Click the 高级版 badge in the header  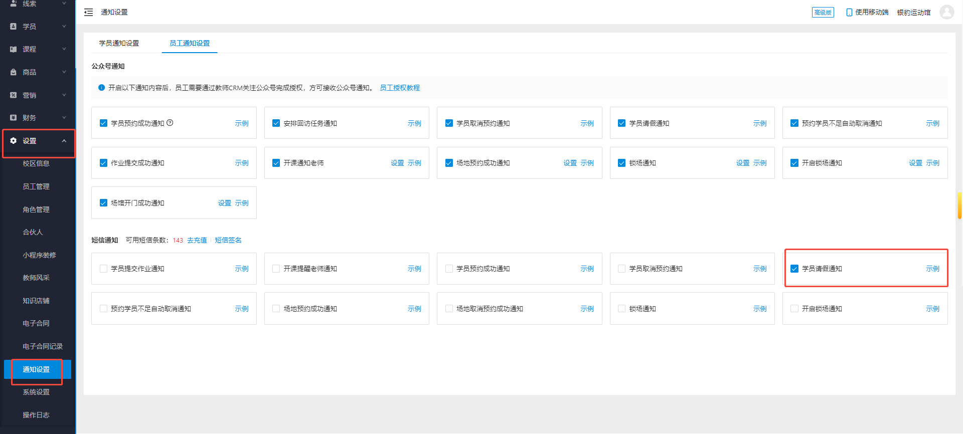tap(823, 13)
